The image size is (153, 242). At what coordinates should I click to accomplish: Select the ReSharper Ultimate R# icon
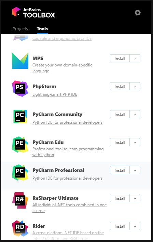point(20,200)
